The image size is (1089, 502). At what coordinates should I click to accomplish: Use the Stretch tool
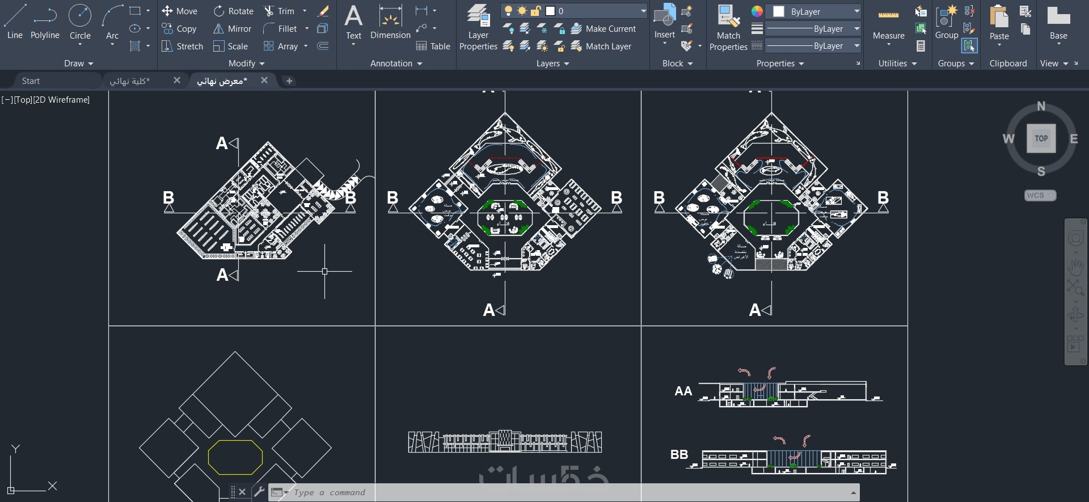coord(182,46)
